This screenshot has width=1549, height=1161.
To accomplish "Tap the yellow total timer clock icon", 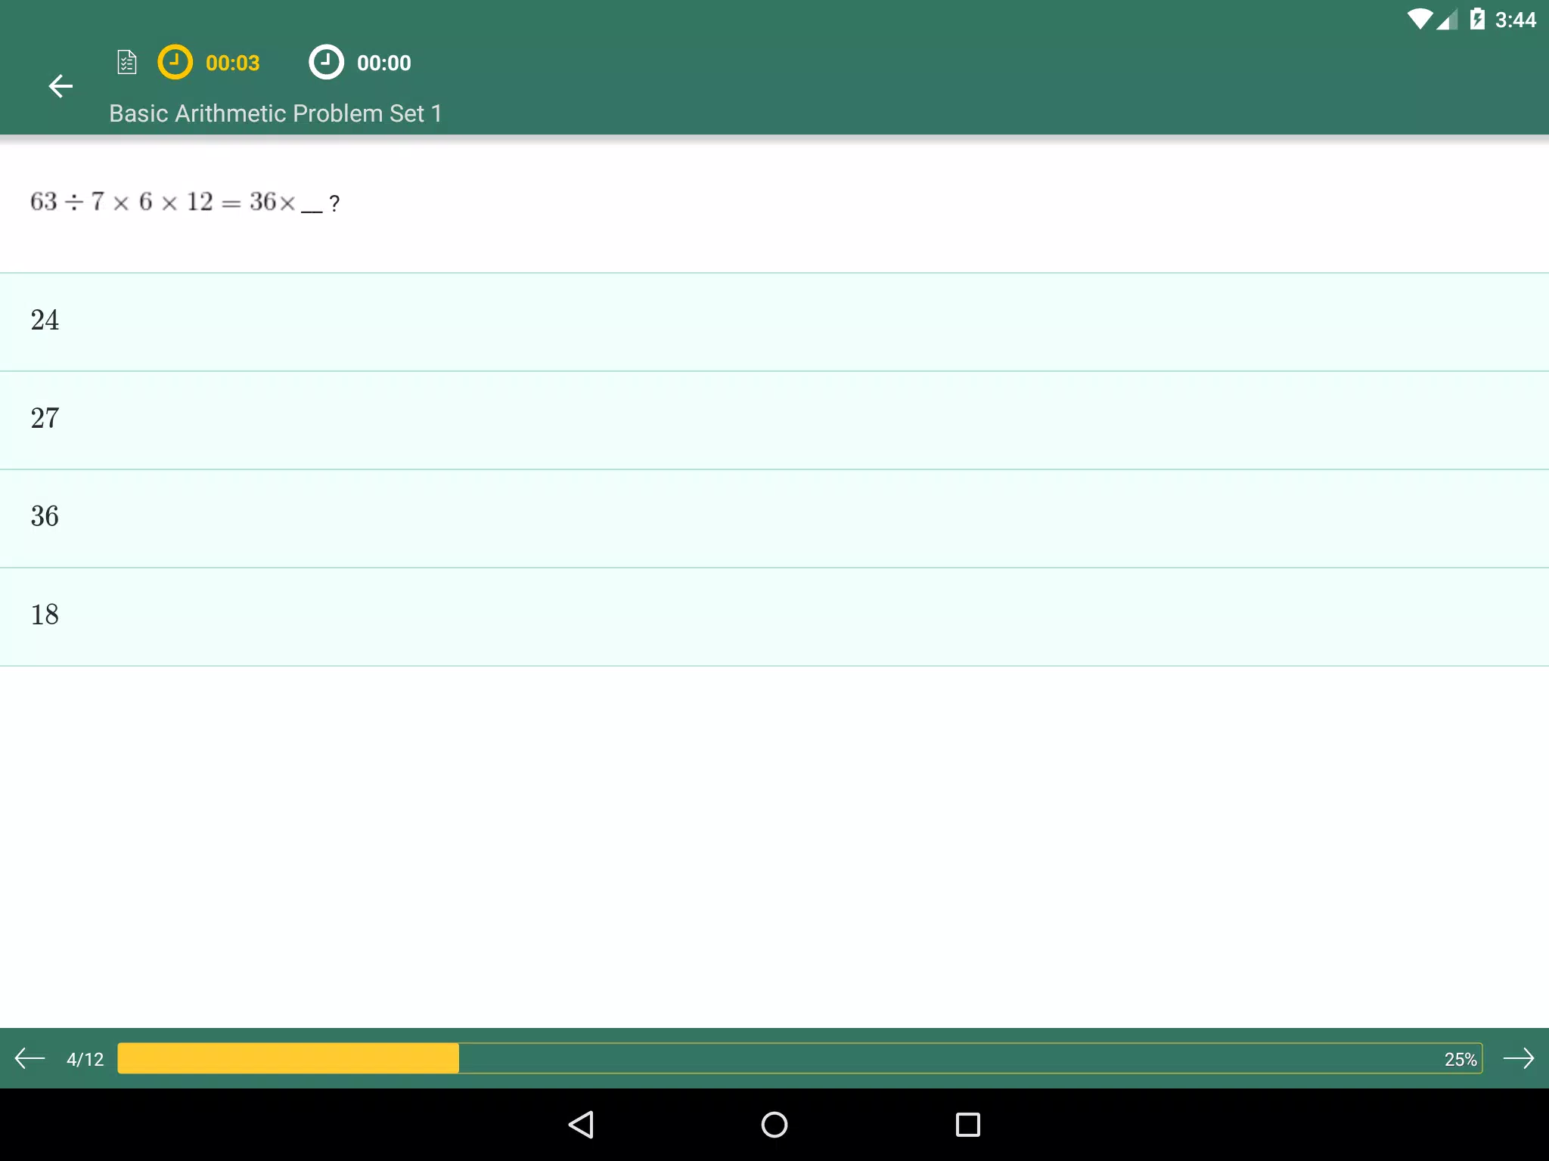I will [175, 62].
